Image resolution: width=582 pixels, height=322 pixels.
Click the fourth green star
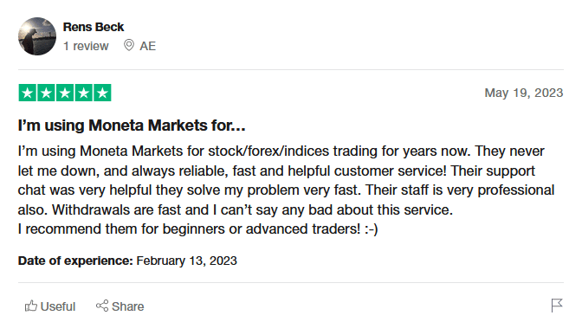click(84, 93)
